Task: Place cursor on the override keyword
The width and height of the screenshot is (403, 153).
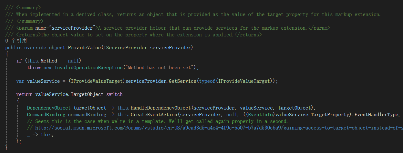Action: point(35,48)
